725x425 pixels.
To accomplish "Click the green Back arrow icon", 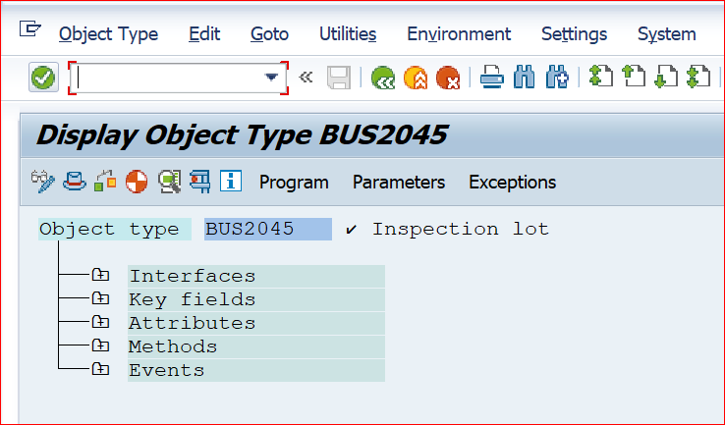I will [383, 78].
